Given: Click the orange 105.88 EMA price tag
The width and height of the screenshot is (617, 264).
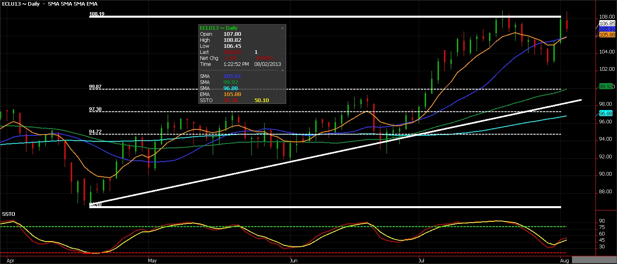Looking at the screenshot, I should [607, 35].
